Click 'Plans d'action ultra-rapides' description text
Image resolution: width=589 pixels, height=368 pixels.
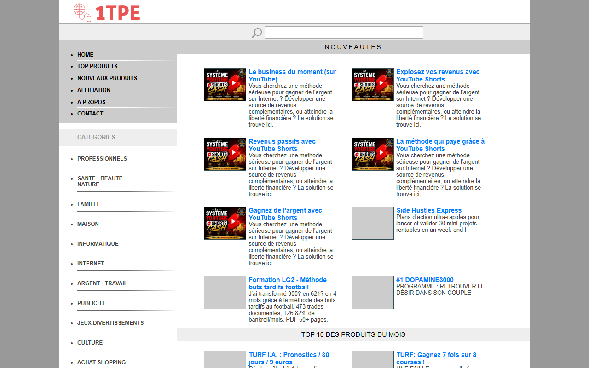point(438,223)
